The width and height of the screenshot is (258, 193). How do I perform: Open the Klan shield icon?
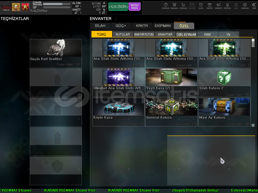pos(201,6)
